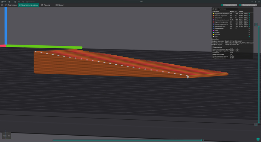Click the first icon in the legend panel header

pyautogui.click(x=213, y=9)
